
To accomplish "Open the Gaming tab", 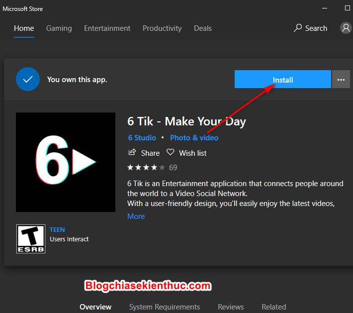I will click(59, 28).
